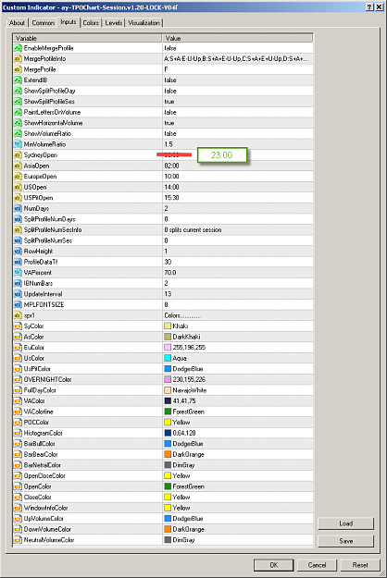The width and height of the screenshot is (387, 578).
Task: Click the VAPercent double-type icon
Action: tap(18, 273)
